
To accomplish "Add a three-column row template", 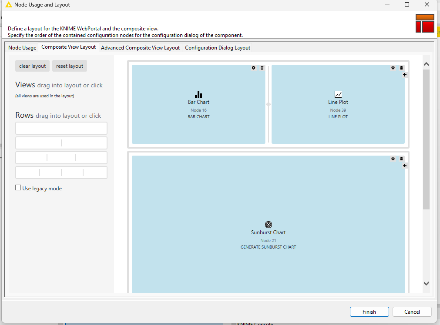I will coord(61,158).
